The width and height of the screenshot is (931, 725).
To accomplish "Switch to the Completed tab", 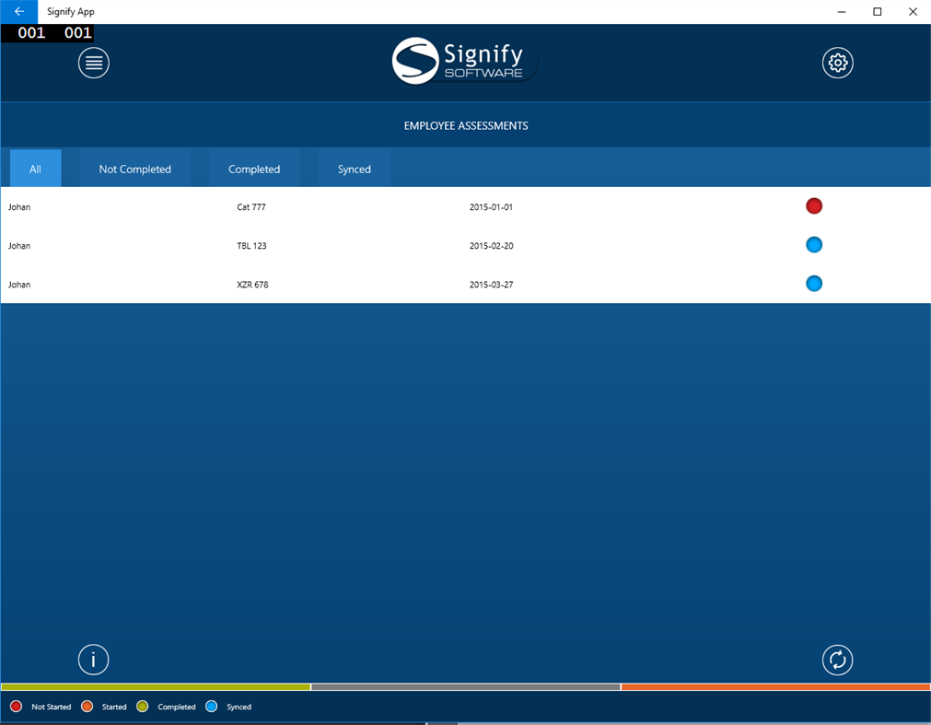I will [x=254, y=169].
